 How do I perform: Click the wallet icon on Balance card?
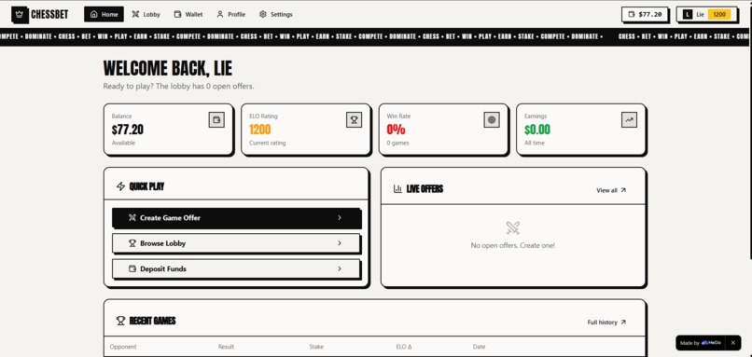(x=216, y=120)
